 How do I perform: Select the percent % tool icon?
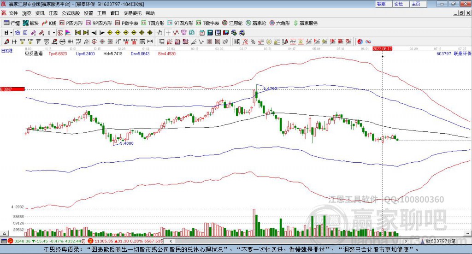click(x=253, y=41)
